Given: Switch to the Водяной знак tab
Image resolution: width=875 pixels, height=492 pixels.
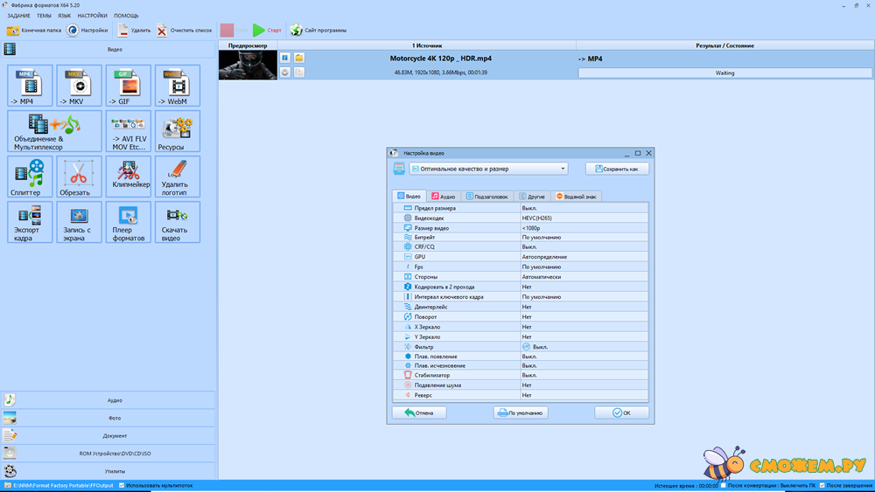Looking at the screenshot, I should (575, 197).
